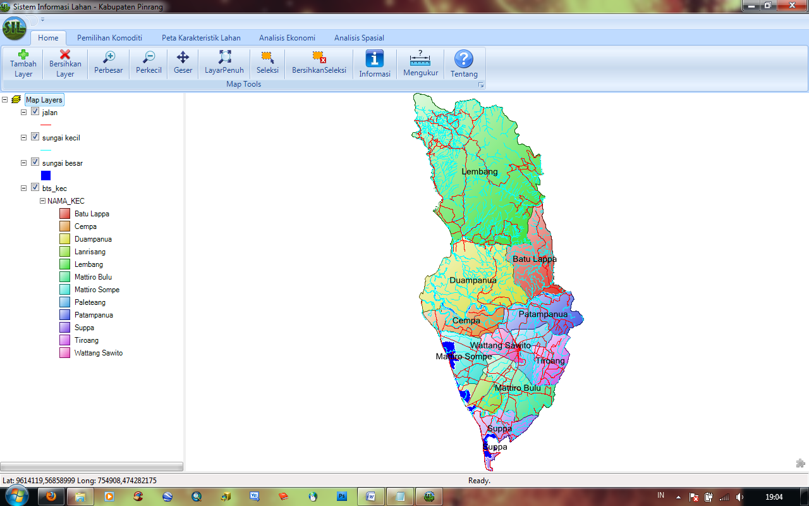Switch map to LayarPenuh full extent
The image size is (809, 506).
[224, 63]
